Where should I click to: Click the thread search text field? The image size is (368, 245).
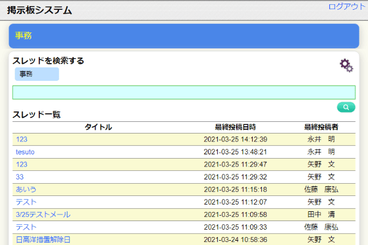tap(183, 92)
